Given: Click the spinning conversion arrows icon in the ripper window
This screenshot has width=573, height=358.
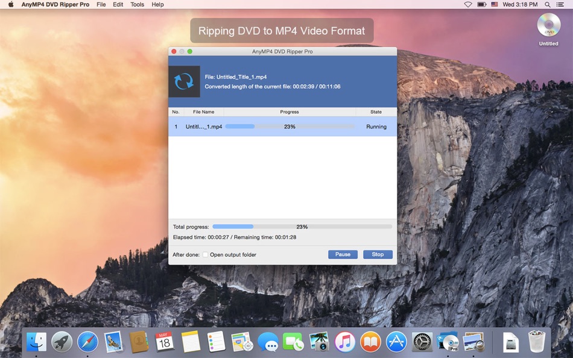Looking at the screenshot, I should pos(184,81).
